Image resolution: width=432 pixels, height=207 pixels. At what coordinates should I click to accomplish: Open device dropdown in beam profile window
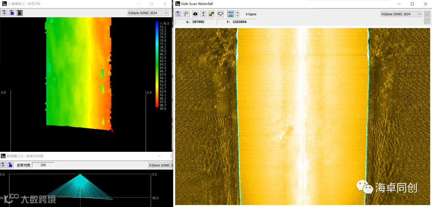click(x=160, y=165)
